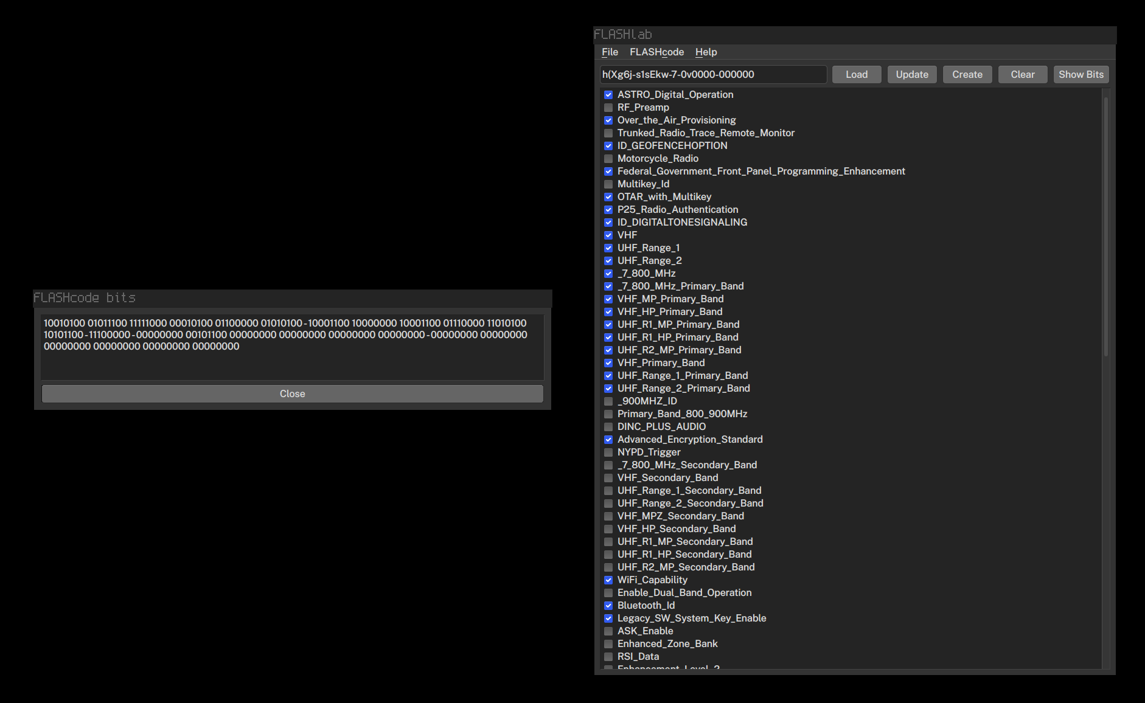1145x703 pixels.
Task: Click the Update button
Action: pyautogui.click(x=911, y=74)
